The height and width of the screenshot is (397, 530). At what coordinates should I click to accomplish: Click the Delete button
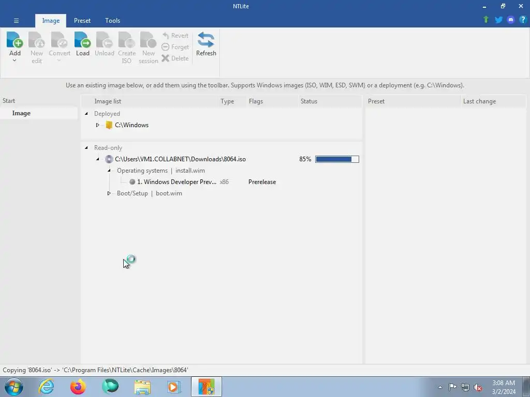click(175, 58)
